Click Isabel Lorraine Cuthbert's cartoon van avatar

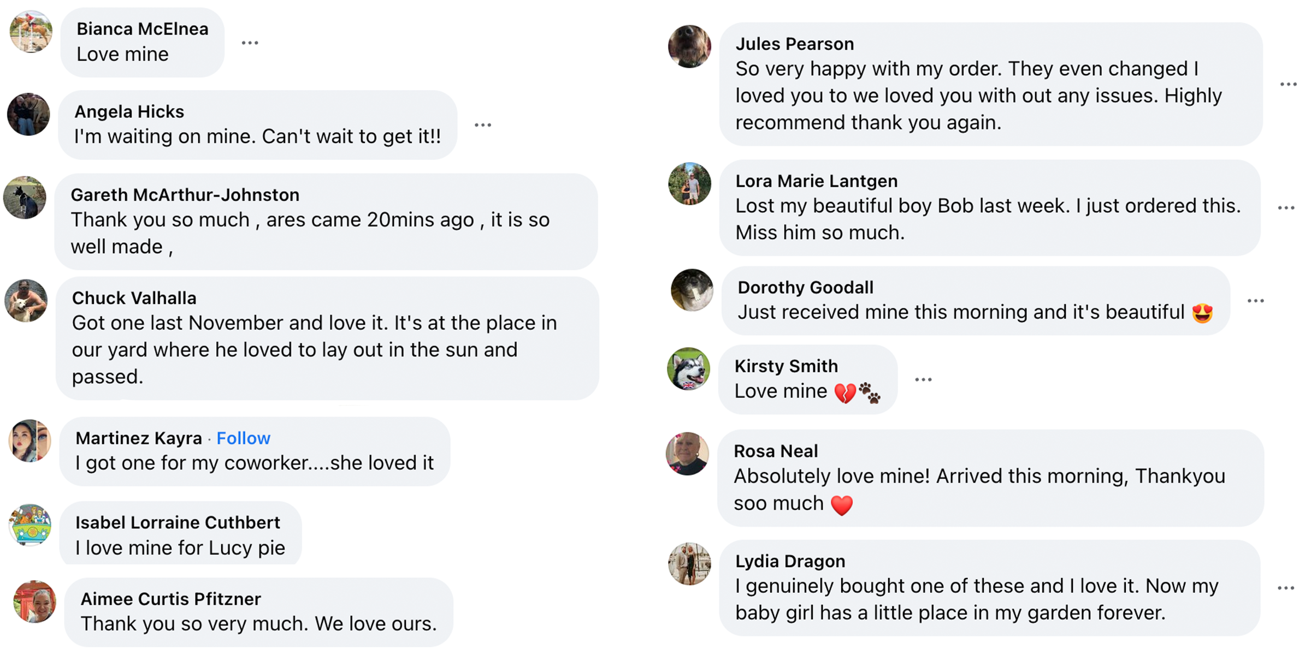pos(31,525)
